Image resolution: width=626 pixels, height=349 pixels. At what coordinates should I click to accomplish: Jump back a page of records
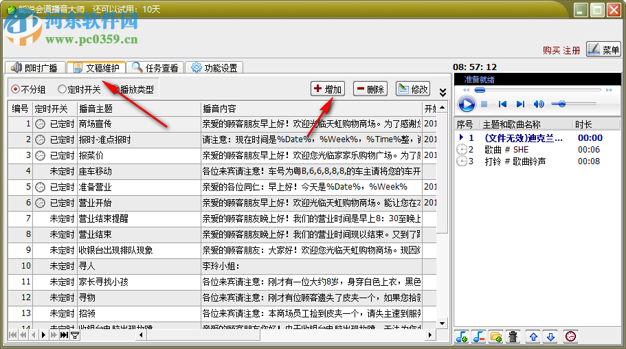23,335
